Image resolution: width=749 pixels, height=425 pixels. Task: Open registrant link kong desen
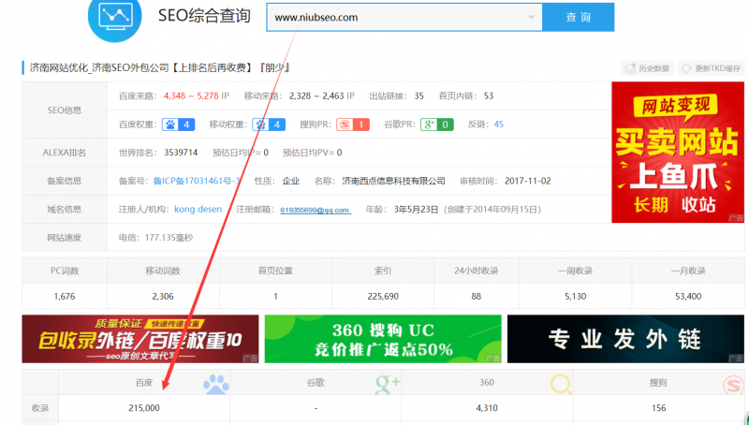click(198, 209)
